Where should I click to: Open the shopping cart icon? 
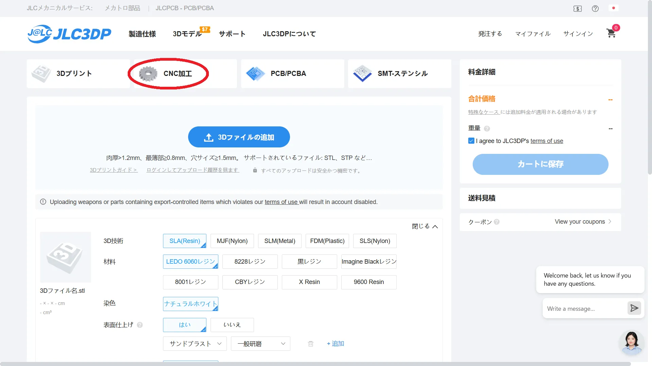(x=611, y=33)
